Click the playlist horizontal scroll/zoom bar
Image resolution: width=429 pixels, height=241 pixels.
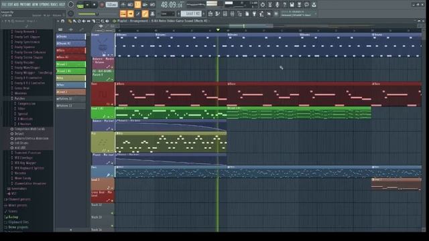click(251, 26)
